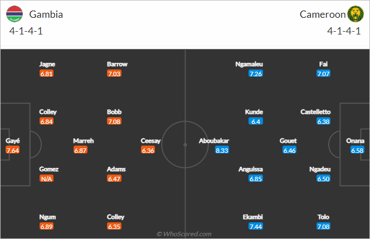Viewport: 370px width, 239px height.
Task: Click Tolo's 7.08 rating badge
Action: pos(323,226)
